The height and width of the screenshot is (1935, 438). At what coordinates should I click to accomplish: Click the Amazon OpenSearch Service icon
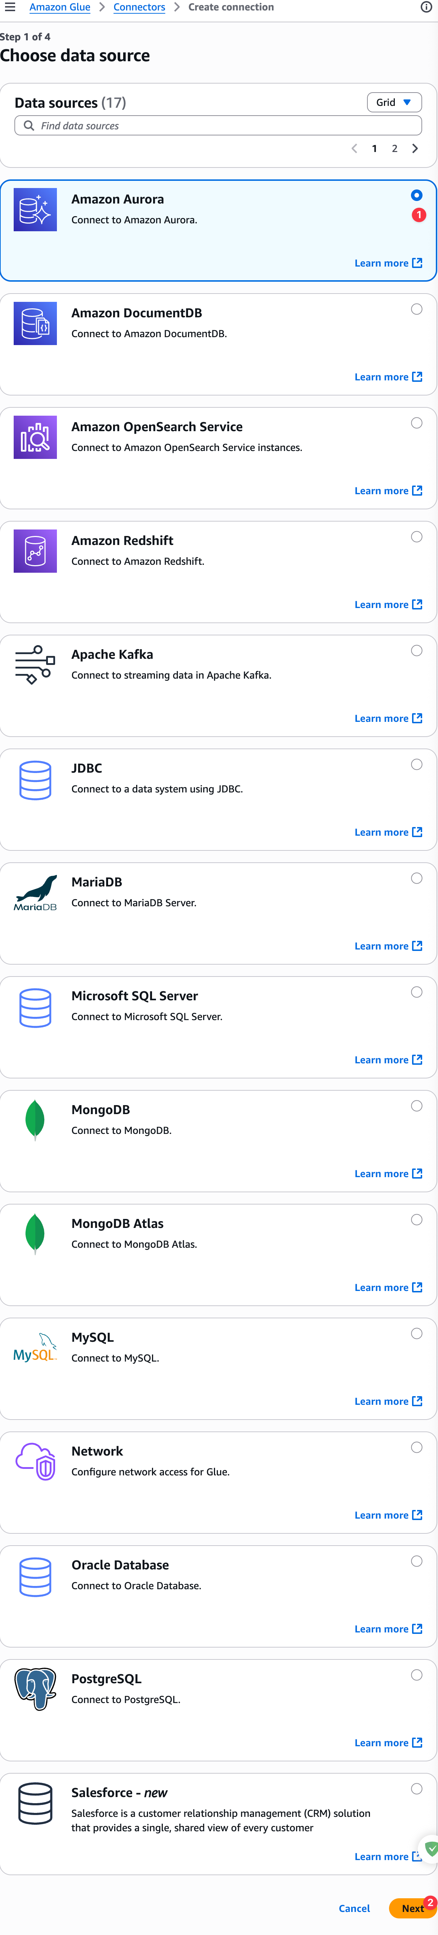click(x=35, y=437)
